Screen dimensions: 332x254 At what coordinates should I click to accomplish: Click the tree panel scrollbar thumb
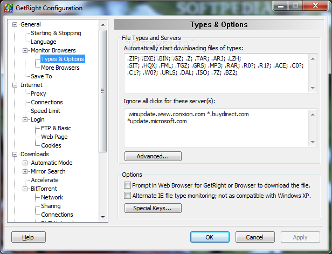pos(103,91)
